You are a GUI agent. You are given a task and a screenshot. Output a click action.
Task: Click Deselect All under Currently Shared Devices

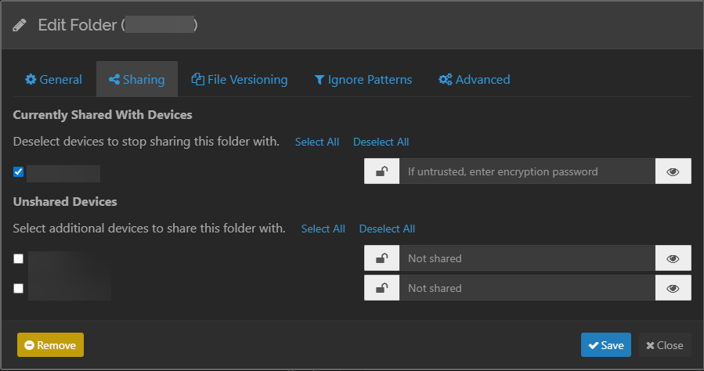(381, 142)
